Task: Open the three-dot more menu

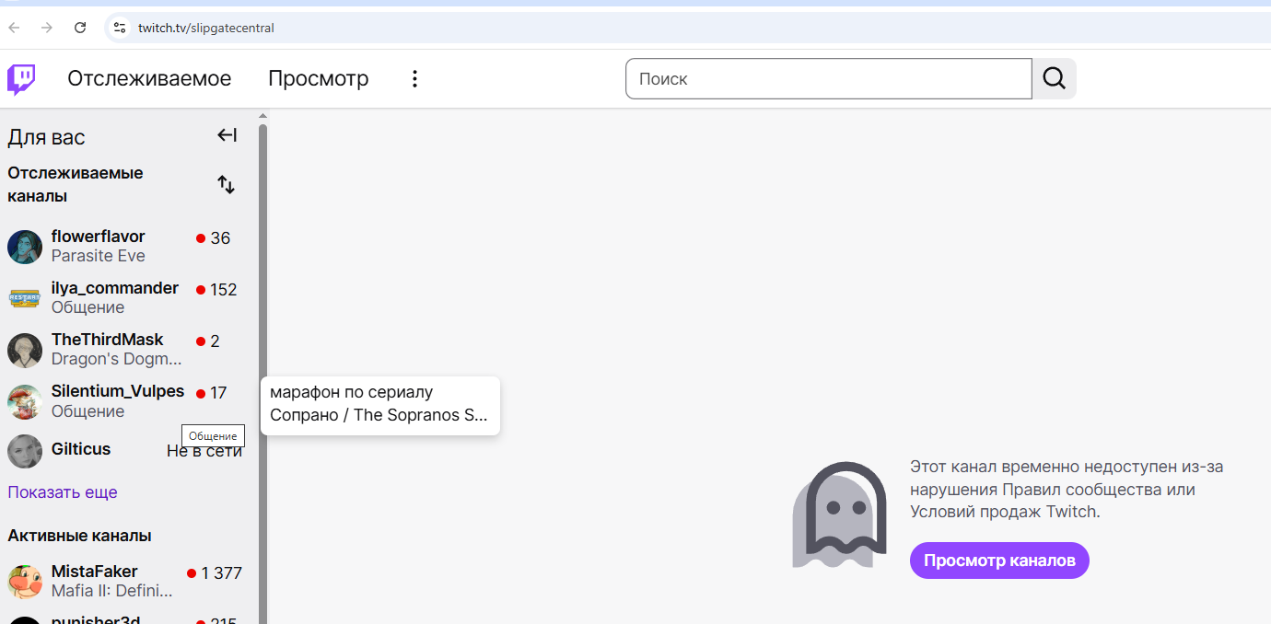Action: pyautogui.click(x=414, y=79)
